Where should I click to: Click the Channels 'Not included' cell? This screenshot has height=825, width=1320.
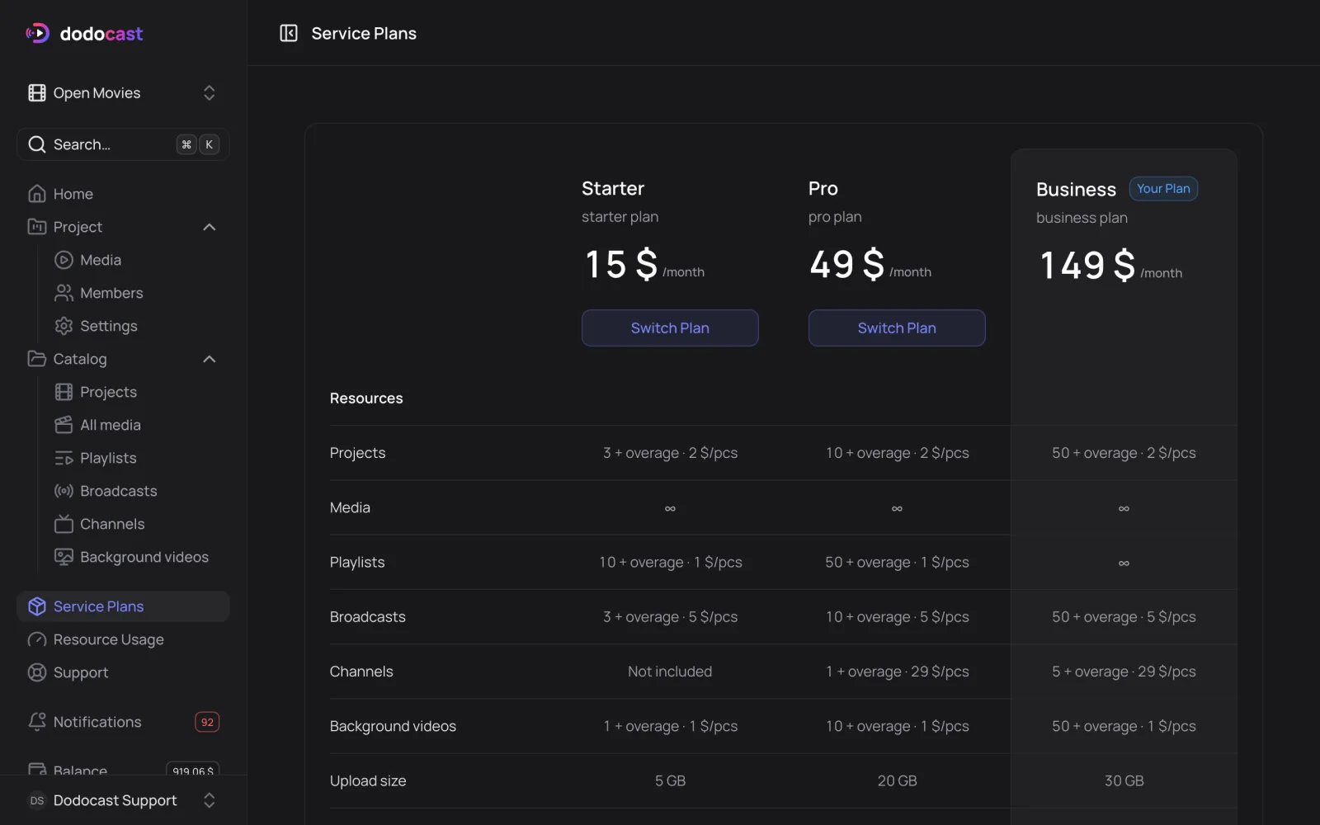click(x=670, y=672)
